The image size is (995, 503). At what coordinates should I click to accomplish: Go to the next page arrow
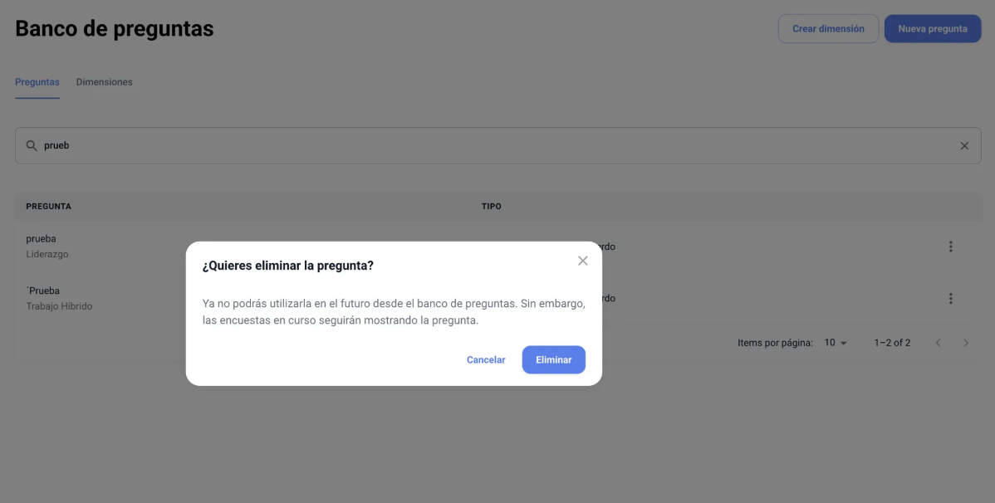(965, 343)
